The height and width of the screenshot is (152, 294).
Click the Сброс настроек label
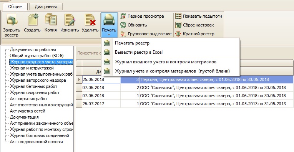198,25
